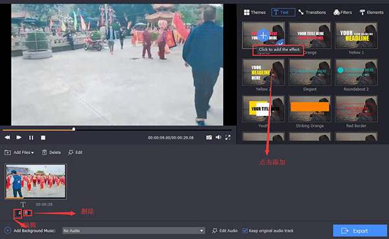Click the rewind playback button

[x=7, y=137]
